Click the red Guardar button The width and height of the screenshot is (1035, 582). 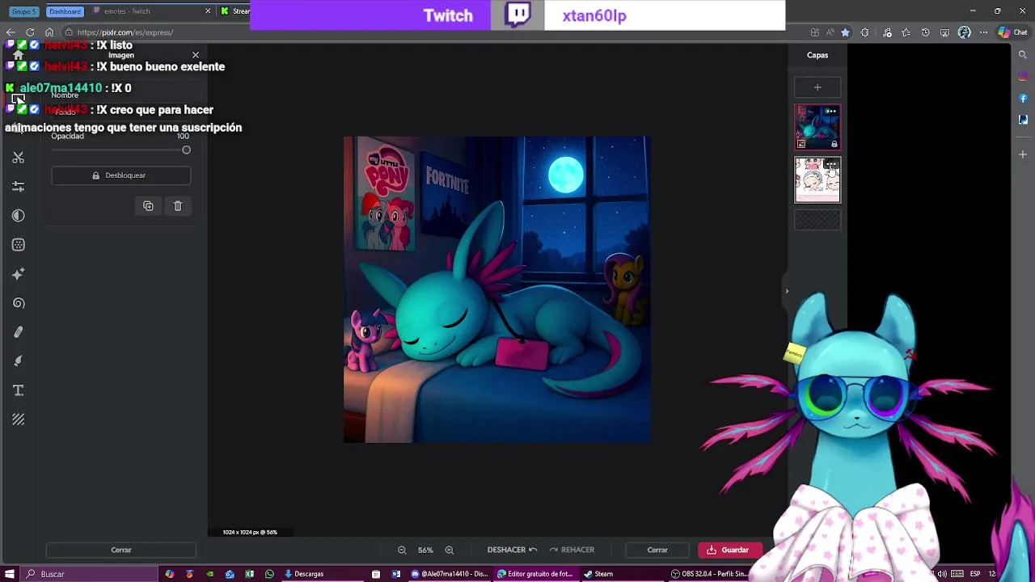coord(730,550)
